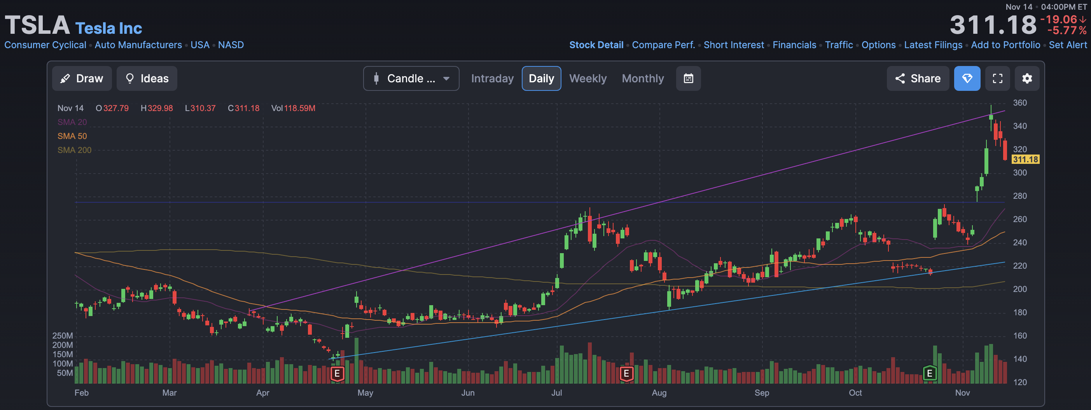Open the NASD exchange link

[x=231, y=45]
